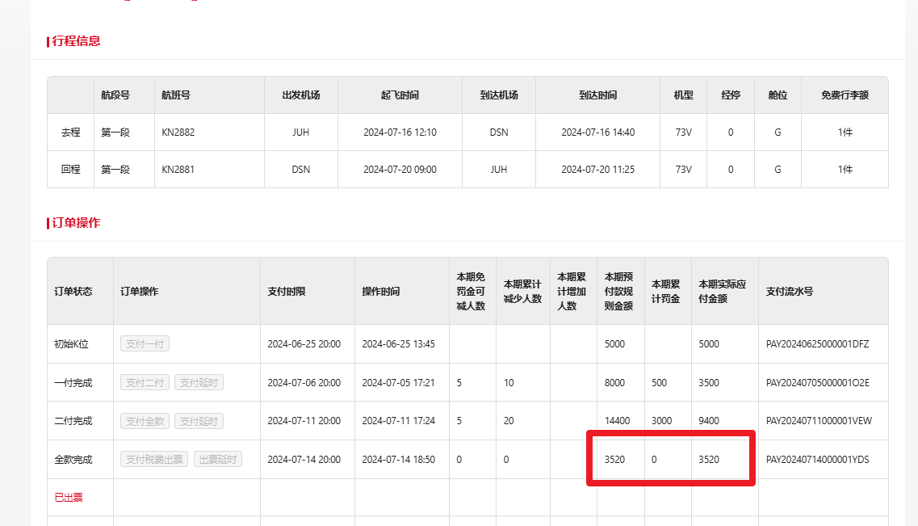Click 支付延时 in the 一付完成 row

(199, 383)
